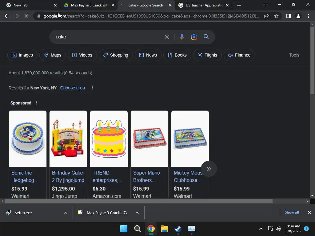The height and width of the screenshot is (236, 315).
Task: Switch to US Teacher Appreciation tab
Action: point(203,5)
